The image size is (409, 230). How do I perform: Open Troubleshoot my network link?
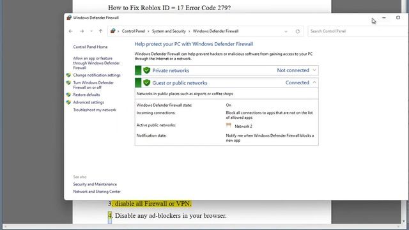95,110
